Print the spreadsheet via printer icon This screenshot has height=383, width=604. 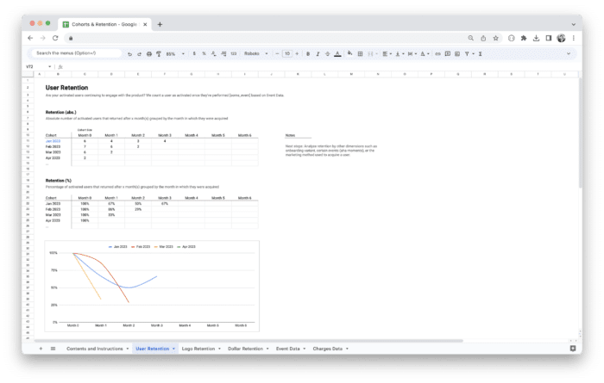149,53
